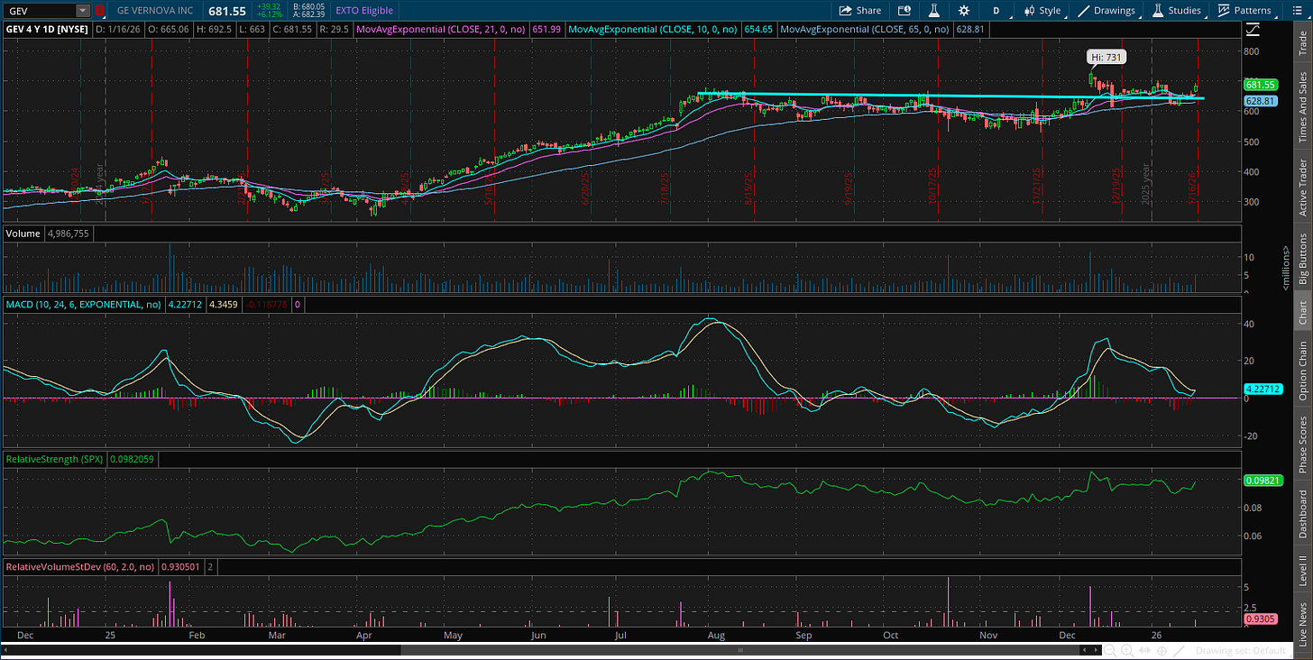
Task: Click the GE VERNOVA INC company name
Action: (157, 11)
